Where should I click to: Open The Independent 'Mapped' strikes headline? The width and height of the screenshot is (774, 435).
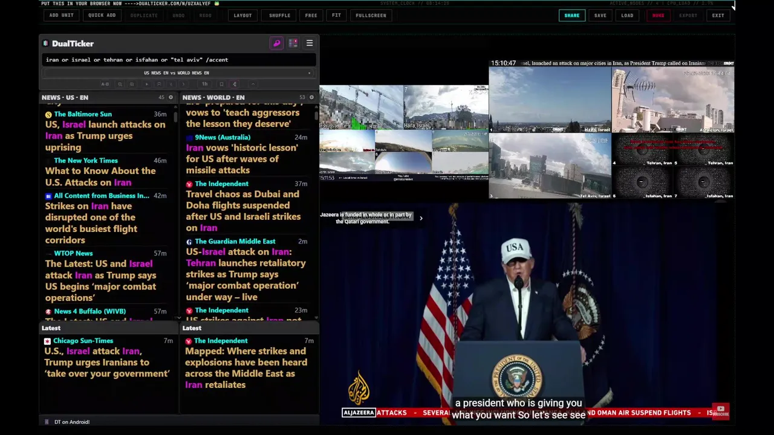(246, 368)
